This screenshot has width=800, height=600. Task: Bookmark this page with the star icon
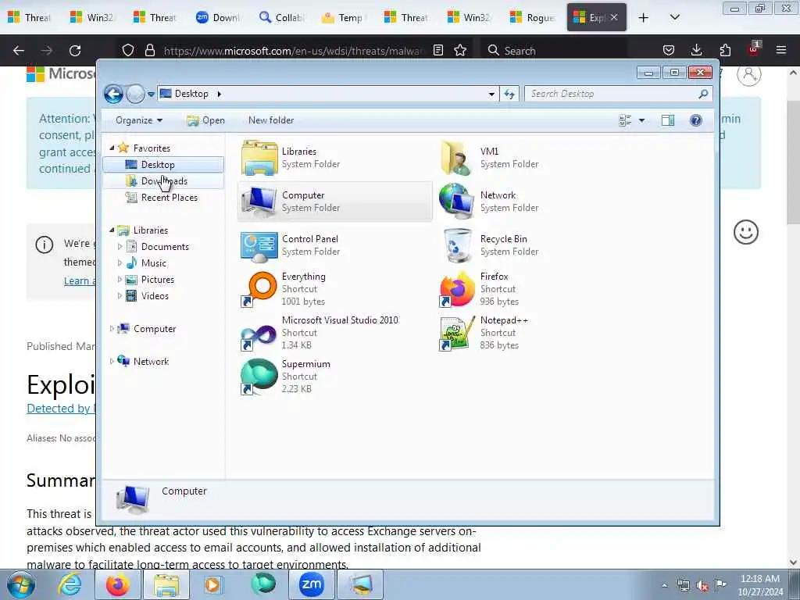pos(460,51)
